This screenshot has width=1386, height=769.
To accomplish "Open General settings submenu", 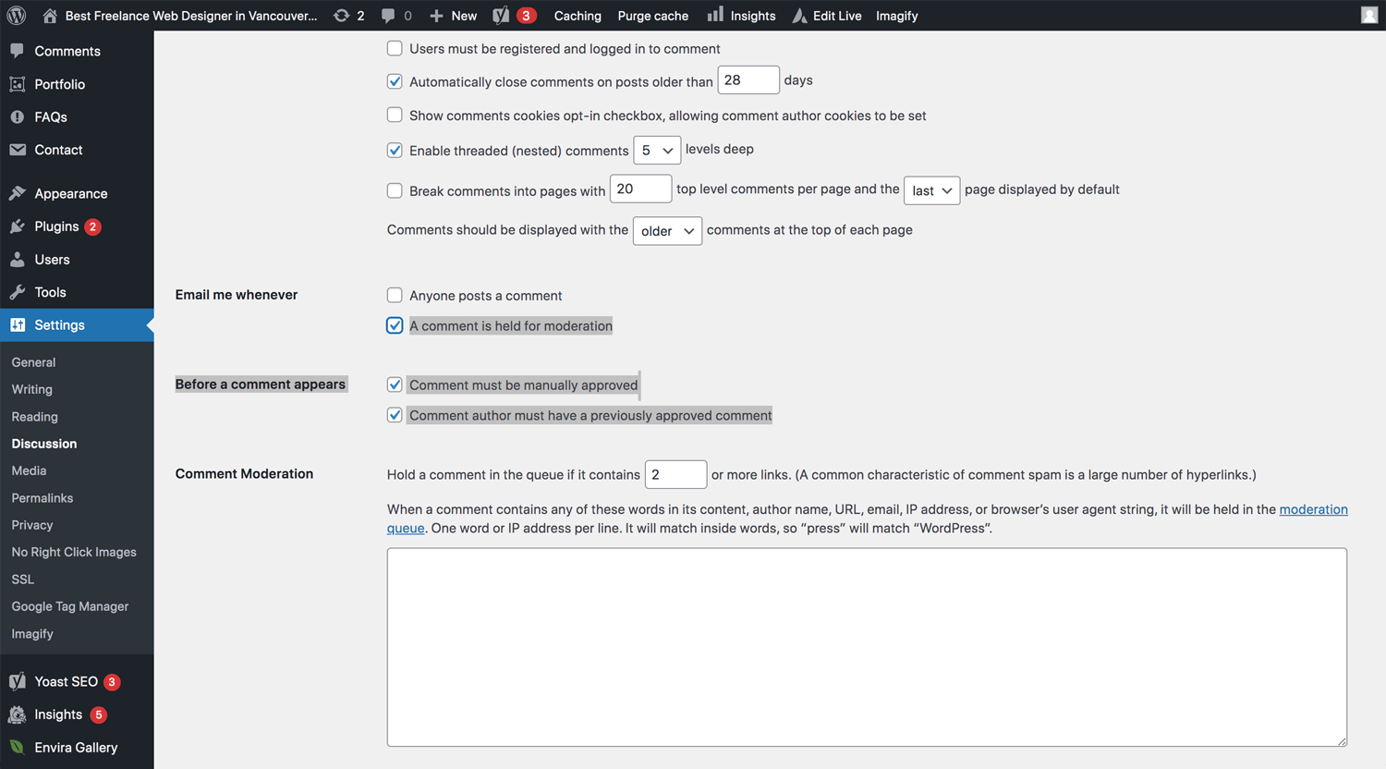I will [x=33, y=362].
